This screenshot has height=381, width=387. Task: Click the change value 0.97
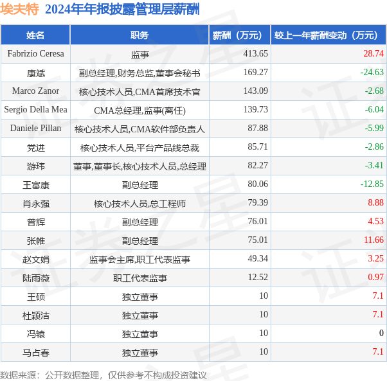click(x=376, y=277)
